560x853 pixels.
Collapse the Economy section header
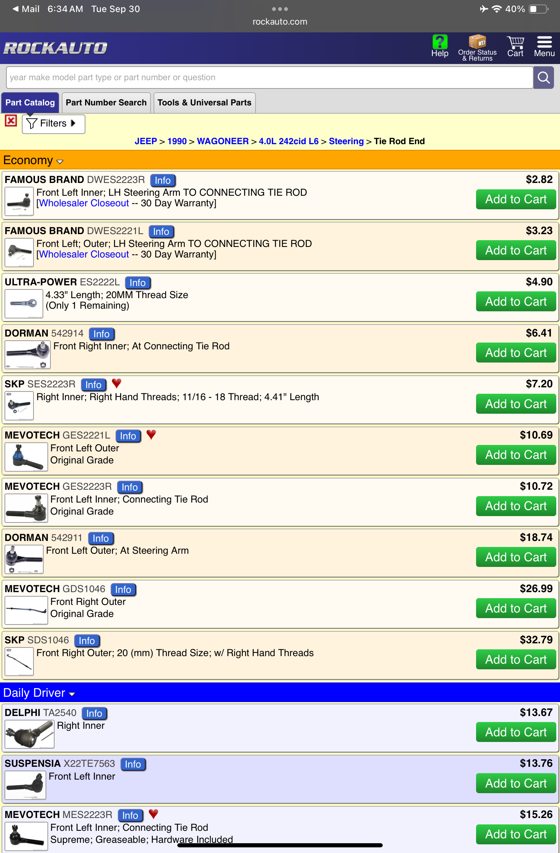pos(33,160)
